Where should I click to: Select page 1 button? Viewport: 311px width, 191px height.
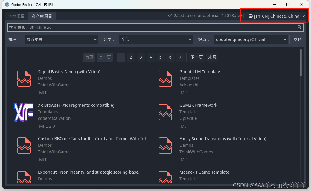[121, 57]
